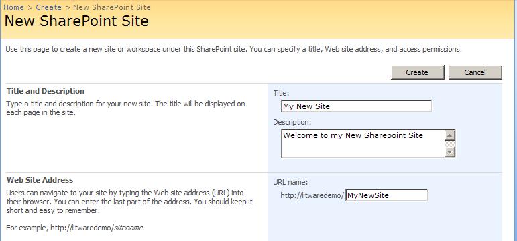
Task: Focus the URL name field with MyNewSite
Action: pyautogui.click(x=387, y=195)
